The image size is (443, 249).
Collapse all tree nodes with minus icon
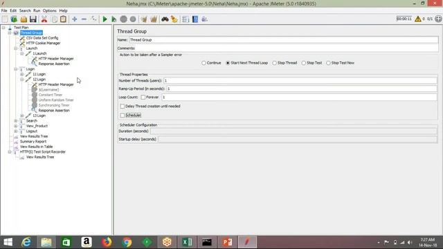[x=84, y=19]
